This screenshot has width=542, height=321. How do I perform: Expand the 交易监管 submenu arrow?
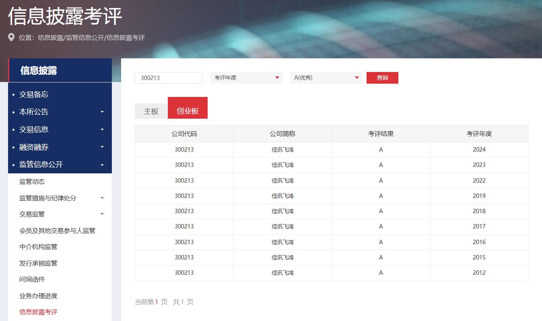click(x=102, y=214)
